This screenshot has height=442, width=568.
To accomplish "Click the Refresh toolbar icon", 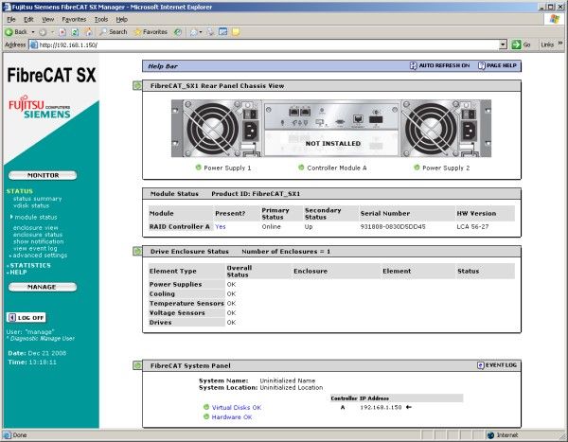I will (75, 32).
